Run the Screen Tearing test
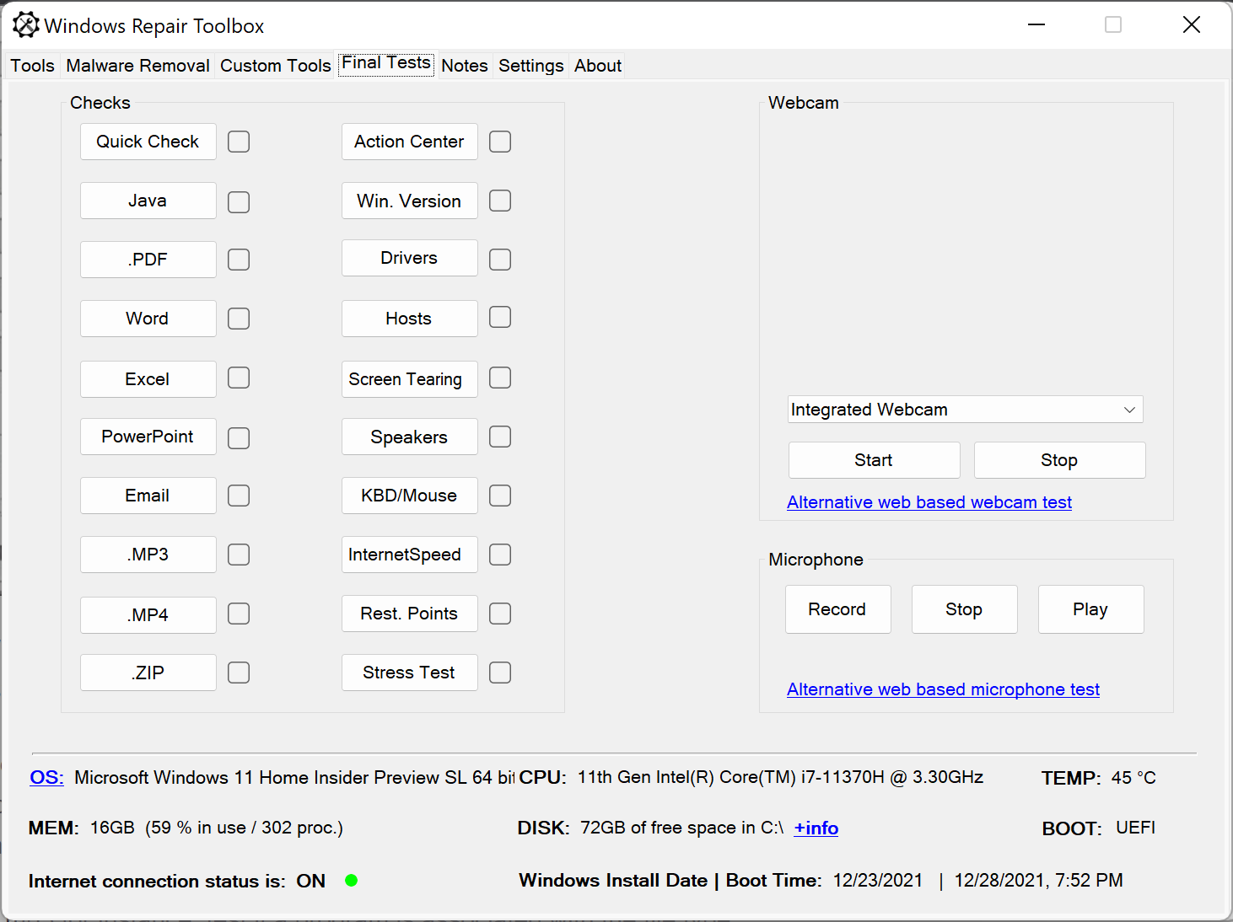The image size is (1233, 922). pos(410,379)
